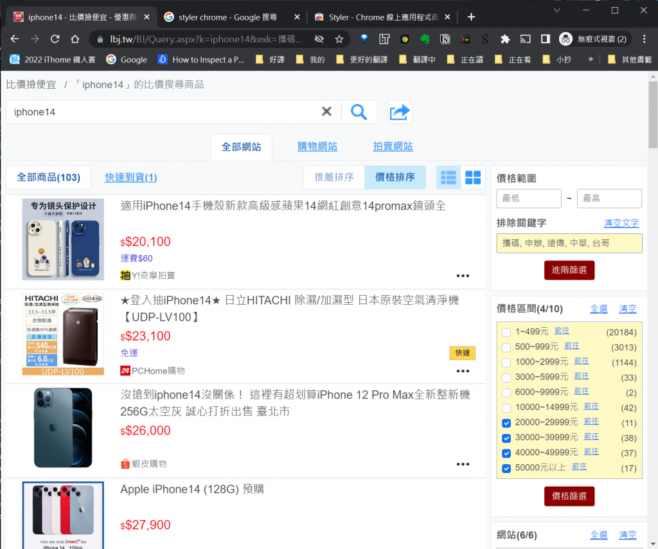658x549 pixels.
Task: Select 全部商品(103) filter tab
Action: 48,177
